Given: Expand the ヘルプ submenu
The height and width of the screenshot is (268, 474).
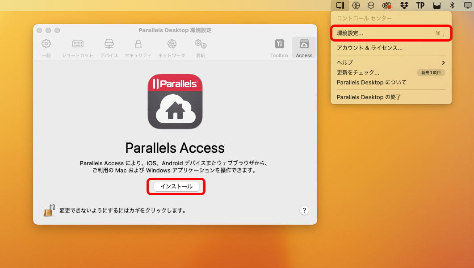Looking at the screenshot, I should pyautogui.click(x=391, y=63).
